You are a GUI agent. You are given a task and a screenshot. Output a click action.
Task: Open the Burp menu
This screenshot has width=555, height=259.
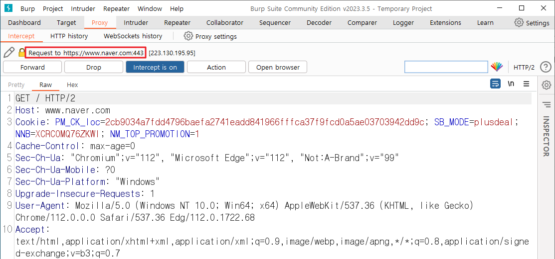tap(27, 8)
